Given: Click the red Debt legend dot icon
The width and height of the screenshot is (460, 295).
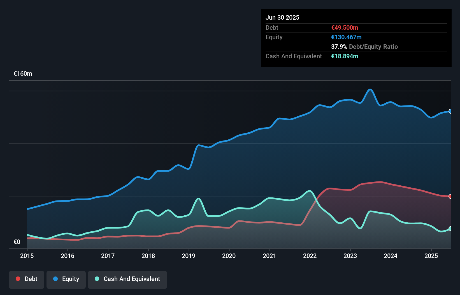Looking at the screenshot, I should tap(17, 279).
